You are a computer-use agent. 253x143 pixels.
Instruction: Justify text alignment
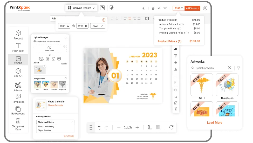tap(139, 18)
